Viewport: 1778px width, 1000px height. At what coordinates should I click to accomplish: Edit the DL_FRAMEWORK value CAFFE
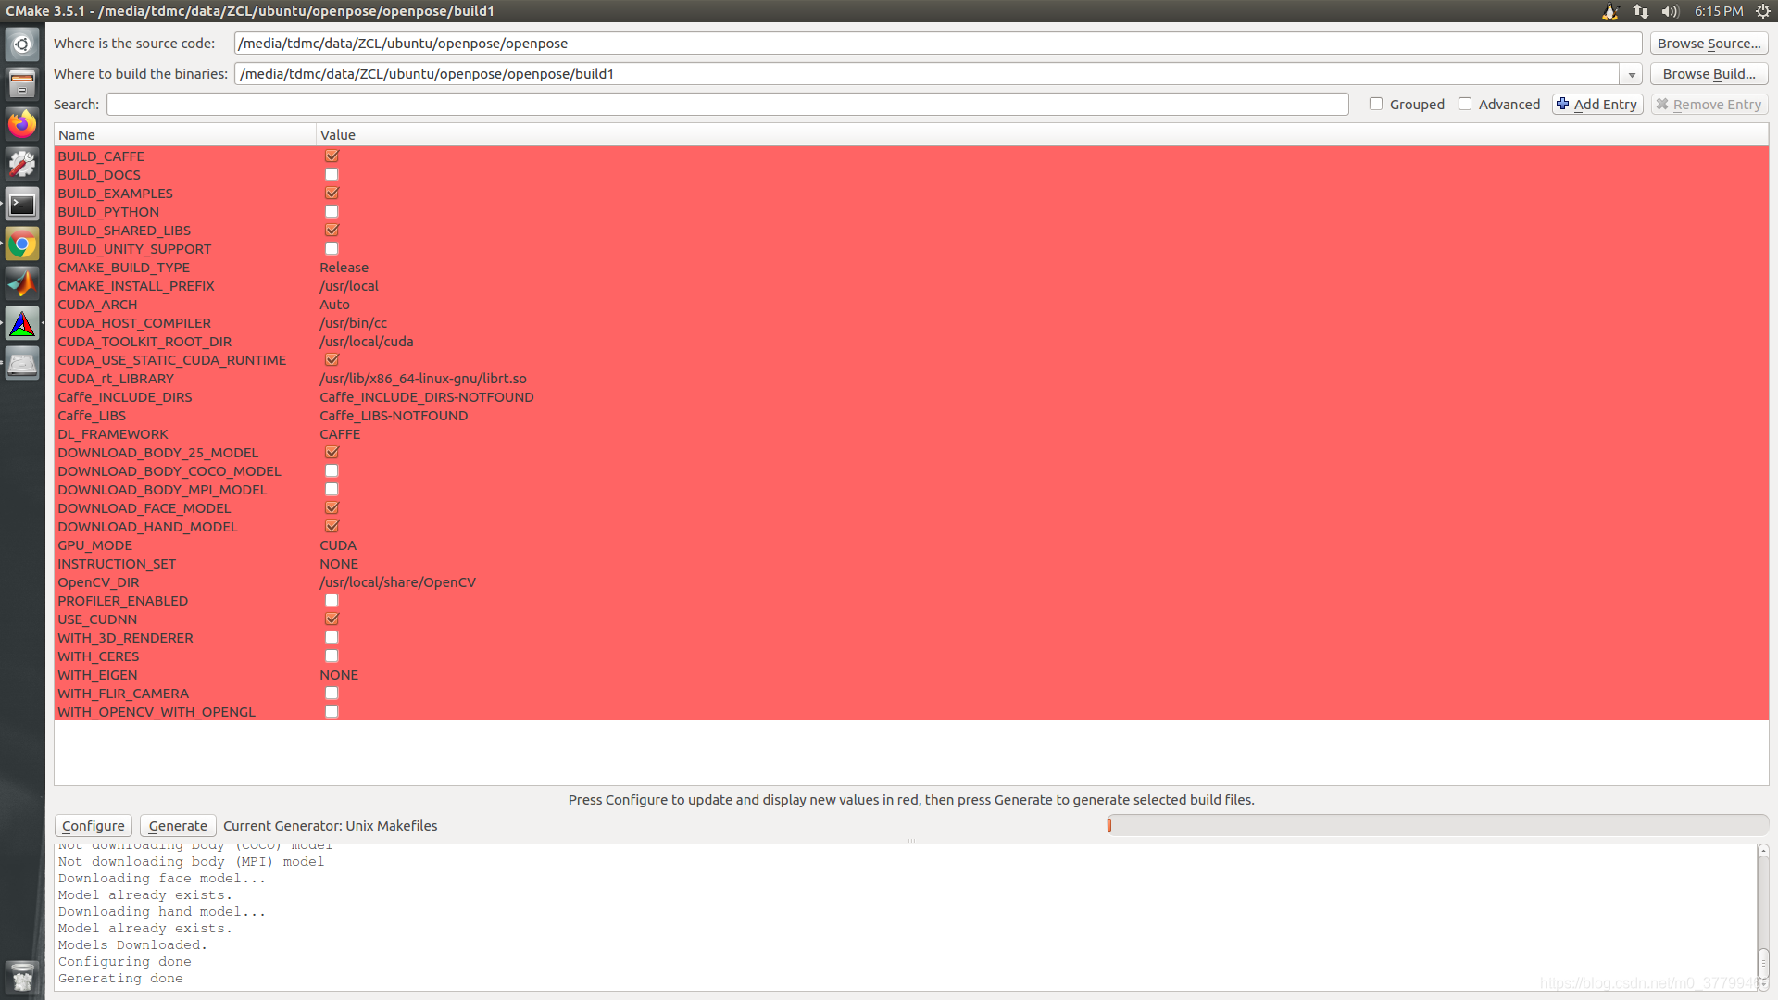point(340,434)
